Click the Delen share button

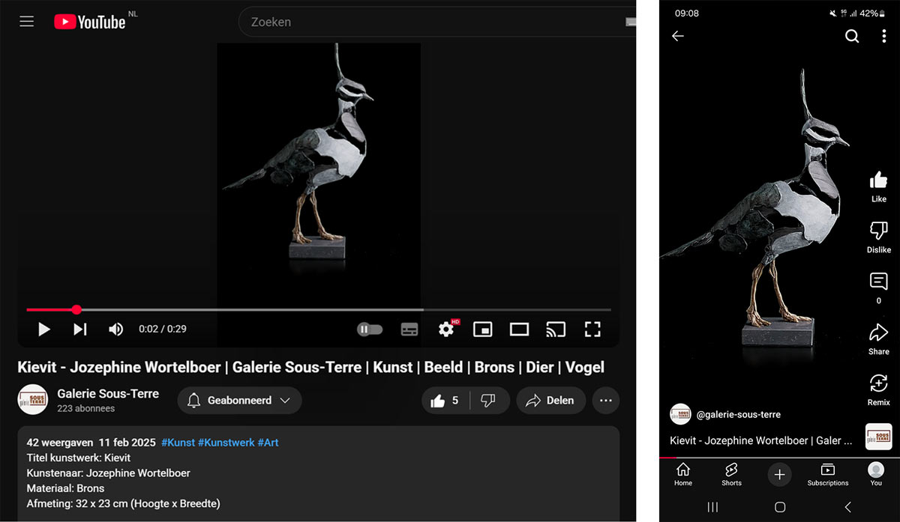(550, 401)
